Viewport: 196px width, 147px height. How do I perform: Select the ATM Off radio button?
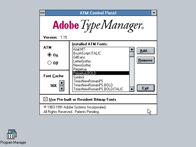pos(50,63)
